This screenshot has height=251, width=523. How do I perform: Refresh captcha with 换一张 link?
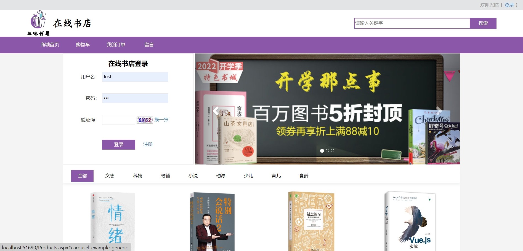click(161, 120)
